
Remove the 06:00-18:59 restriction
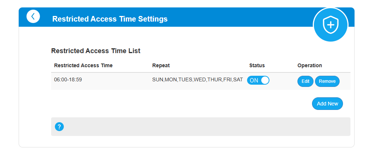point(327,81)
